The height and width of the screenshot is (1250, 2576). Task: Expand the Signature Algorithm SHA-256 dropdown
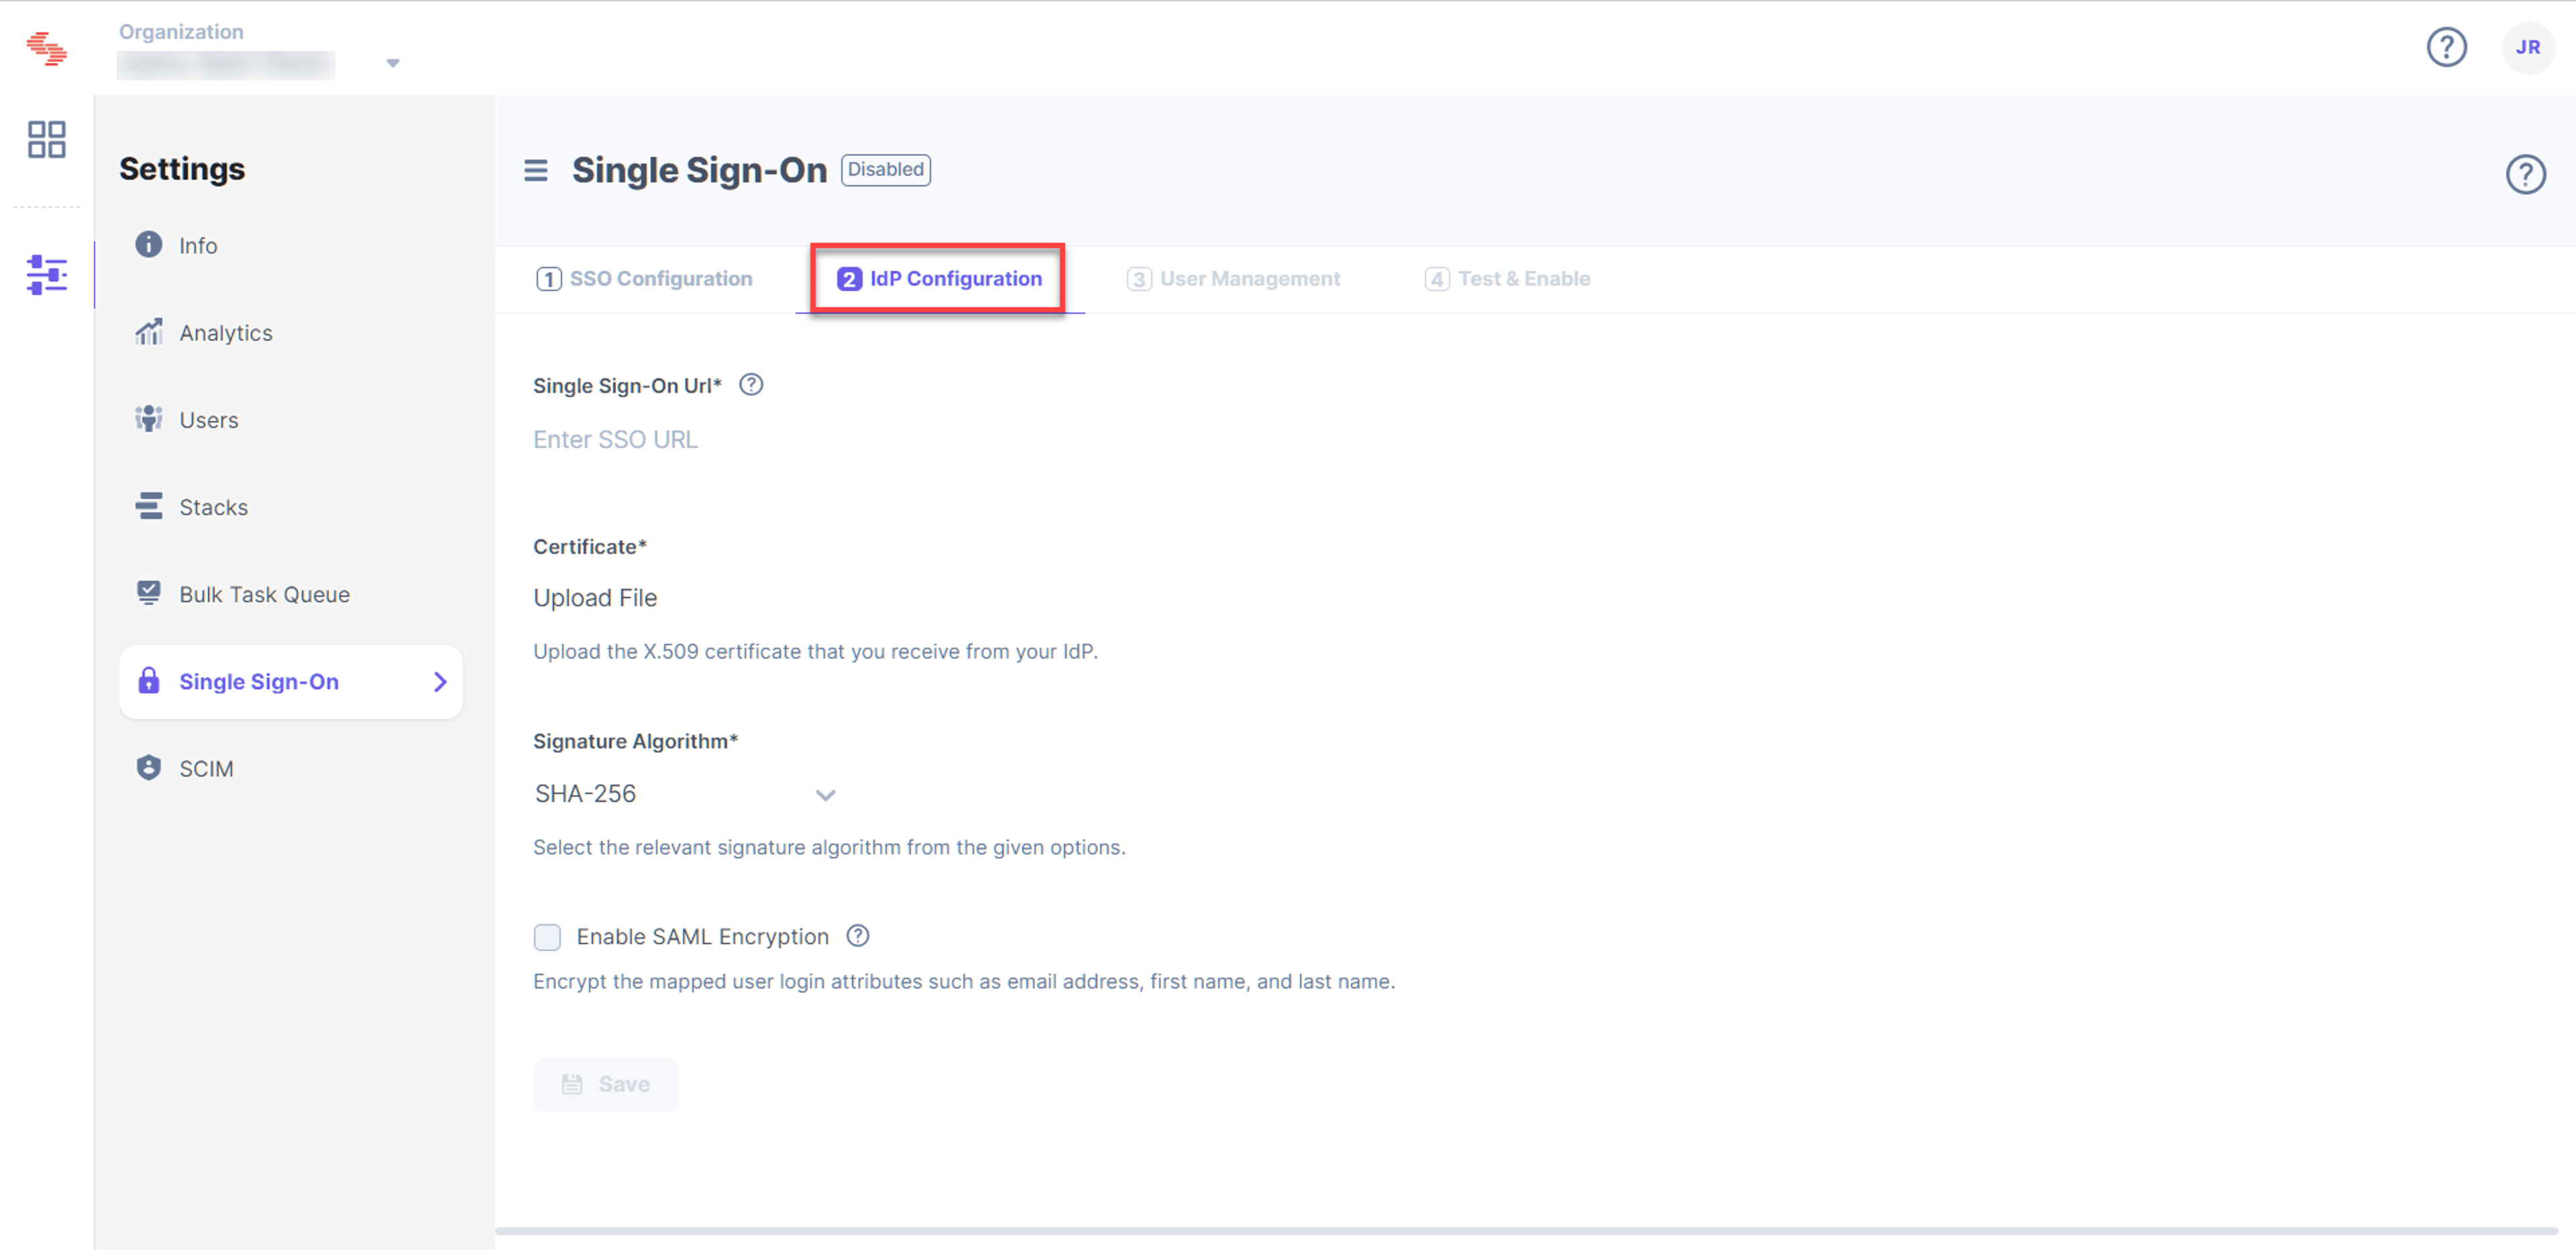coord(685,794)
